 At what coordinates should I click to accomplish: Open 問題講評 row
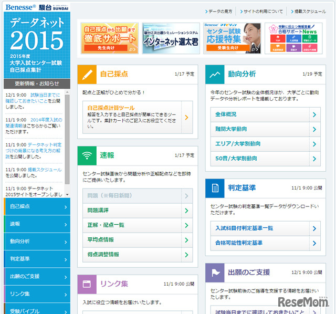click(x=138, y=211)
